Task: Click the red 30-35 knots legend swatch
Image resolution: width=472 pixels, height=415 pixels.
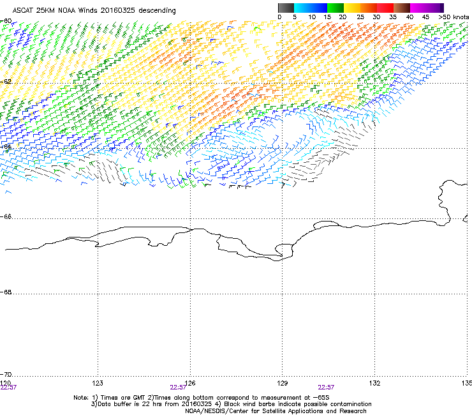Action: (x=385, y=8)
